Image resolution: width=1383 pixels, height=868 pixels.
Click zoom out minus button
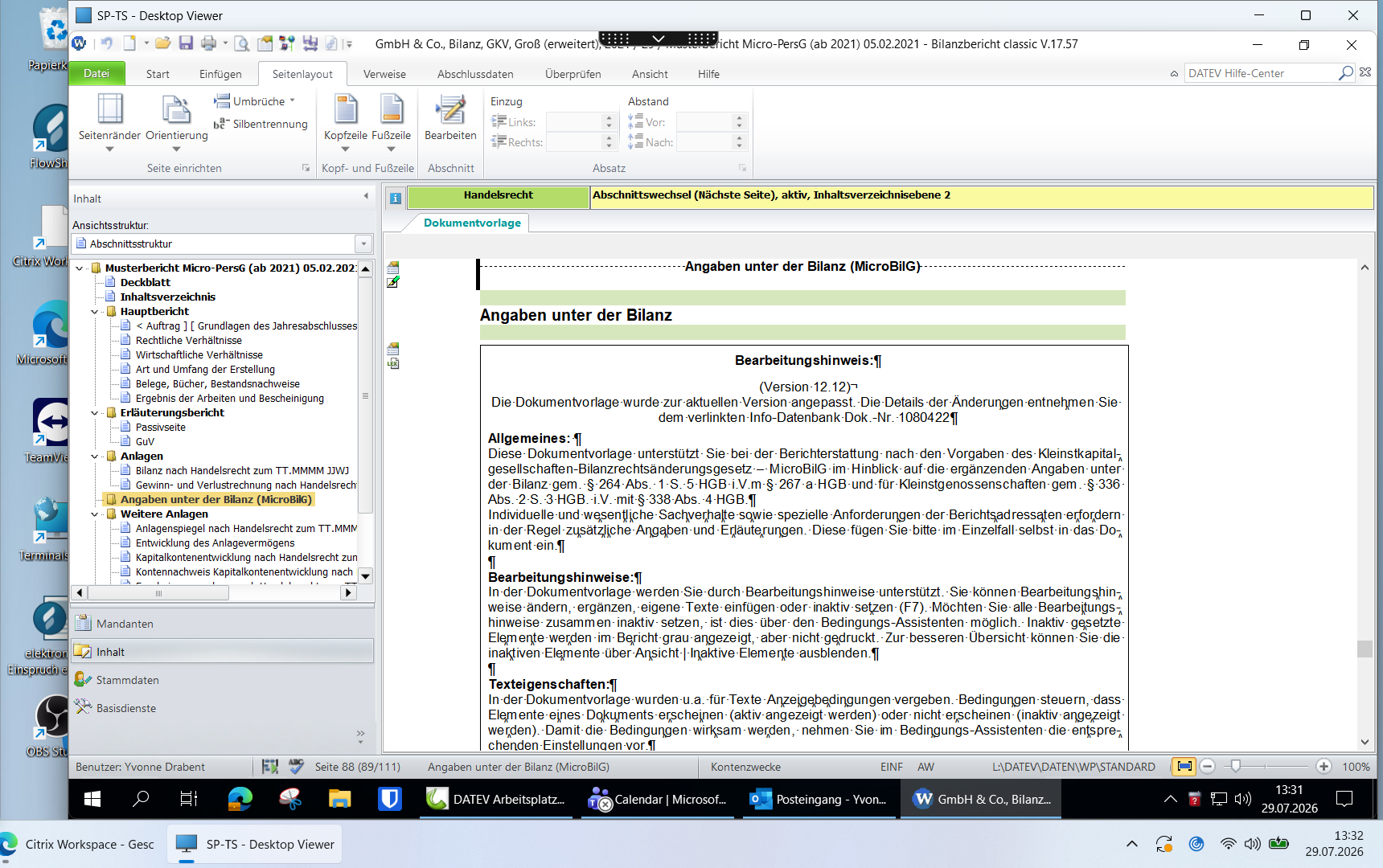click(1207, 767)
